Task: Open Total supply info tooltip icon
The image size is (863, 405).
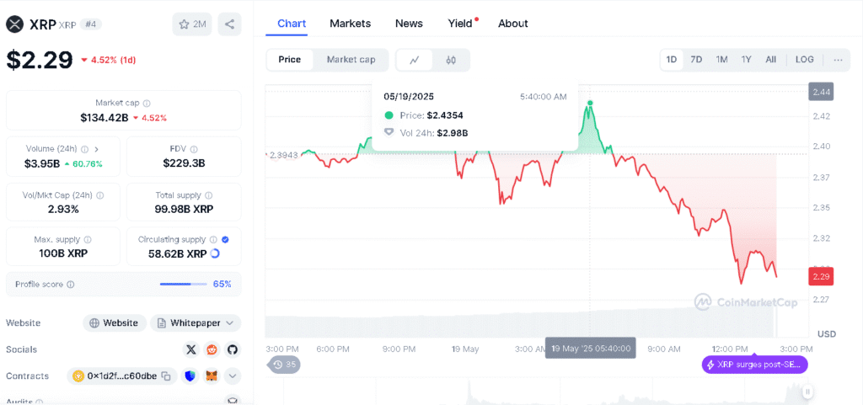Action: pyautogui.click(x=209, y=195)
